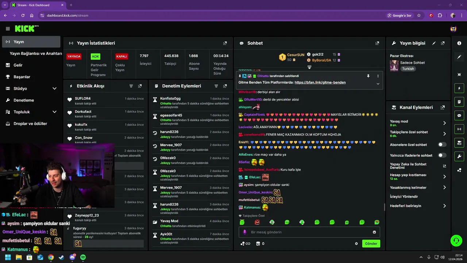The width and height of the screenshot is (467, 263).
Task: Click the Sadece Sohbet category thumbnail
Action: [x=394, y=65]
